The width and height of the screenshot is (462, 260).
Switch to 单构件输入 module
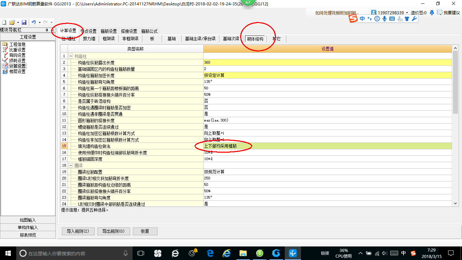point(28,227)
